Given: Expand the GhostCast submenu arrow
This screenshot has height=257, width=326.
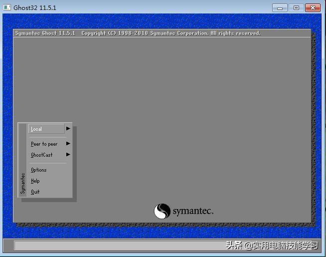Looking at the screenshot, I should pyautogui.click(x=68, y=154).
